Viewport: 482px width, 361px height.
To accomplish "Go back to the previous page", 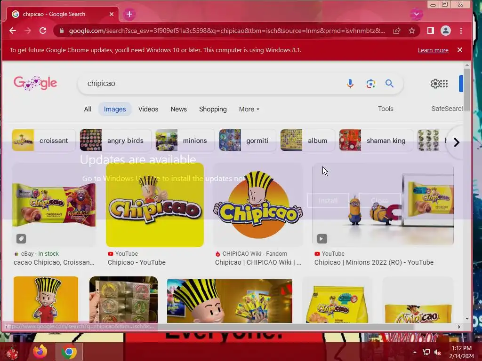I will pos(13,31).
